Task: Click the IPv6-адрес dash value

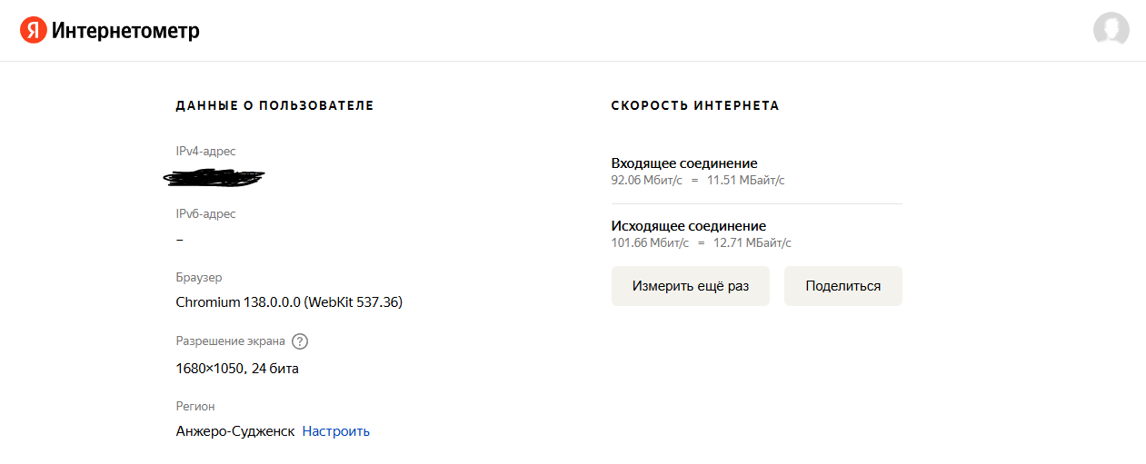Action: [180, 240]
